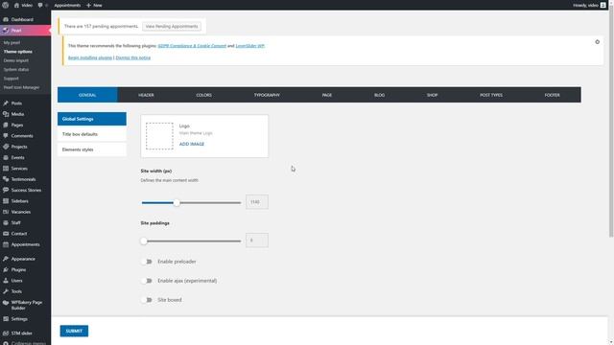Click the WordPress logo icon
Viewport: 614px width, 345px height.
6,5
